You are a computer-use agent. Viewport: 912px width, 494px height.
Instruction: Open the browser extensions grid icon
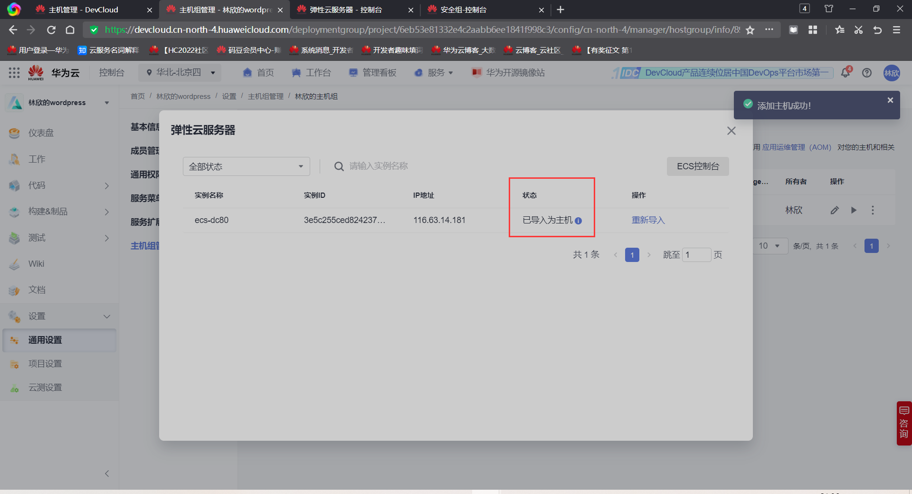[x=813, y=30]
